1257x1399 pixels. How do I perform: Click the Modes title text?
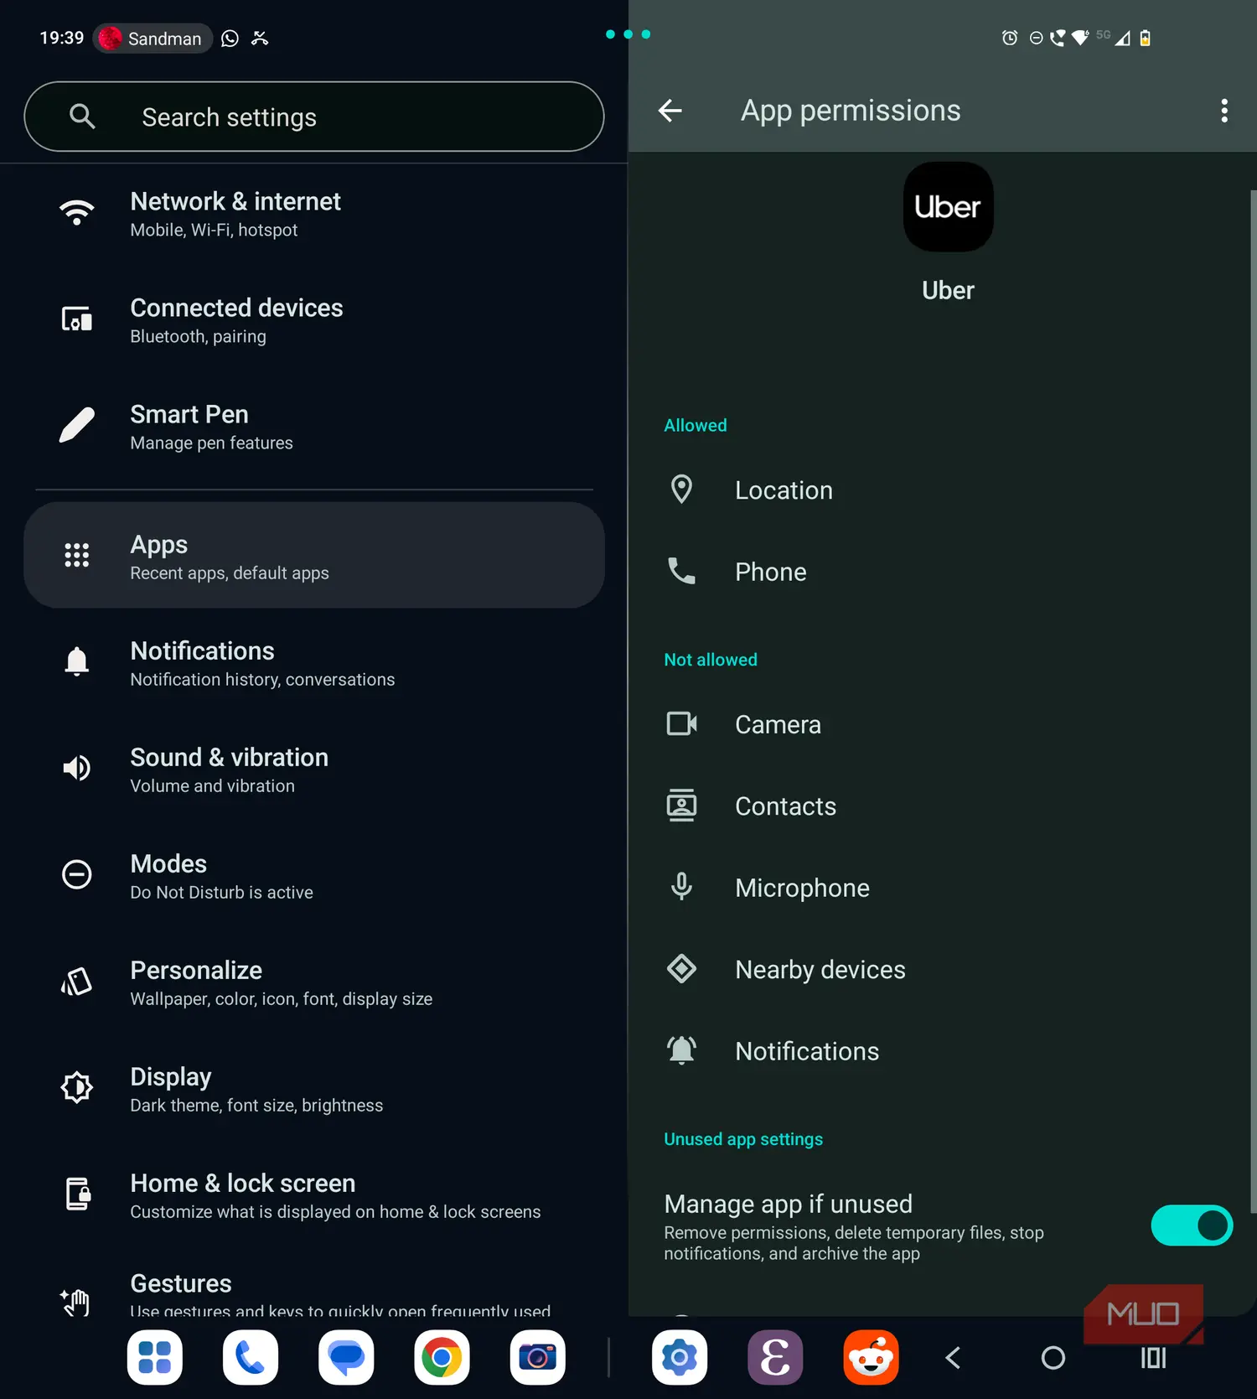tap(168, 863)
